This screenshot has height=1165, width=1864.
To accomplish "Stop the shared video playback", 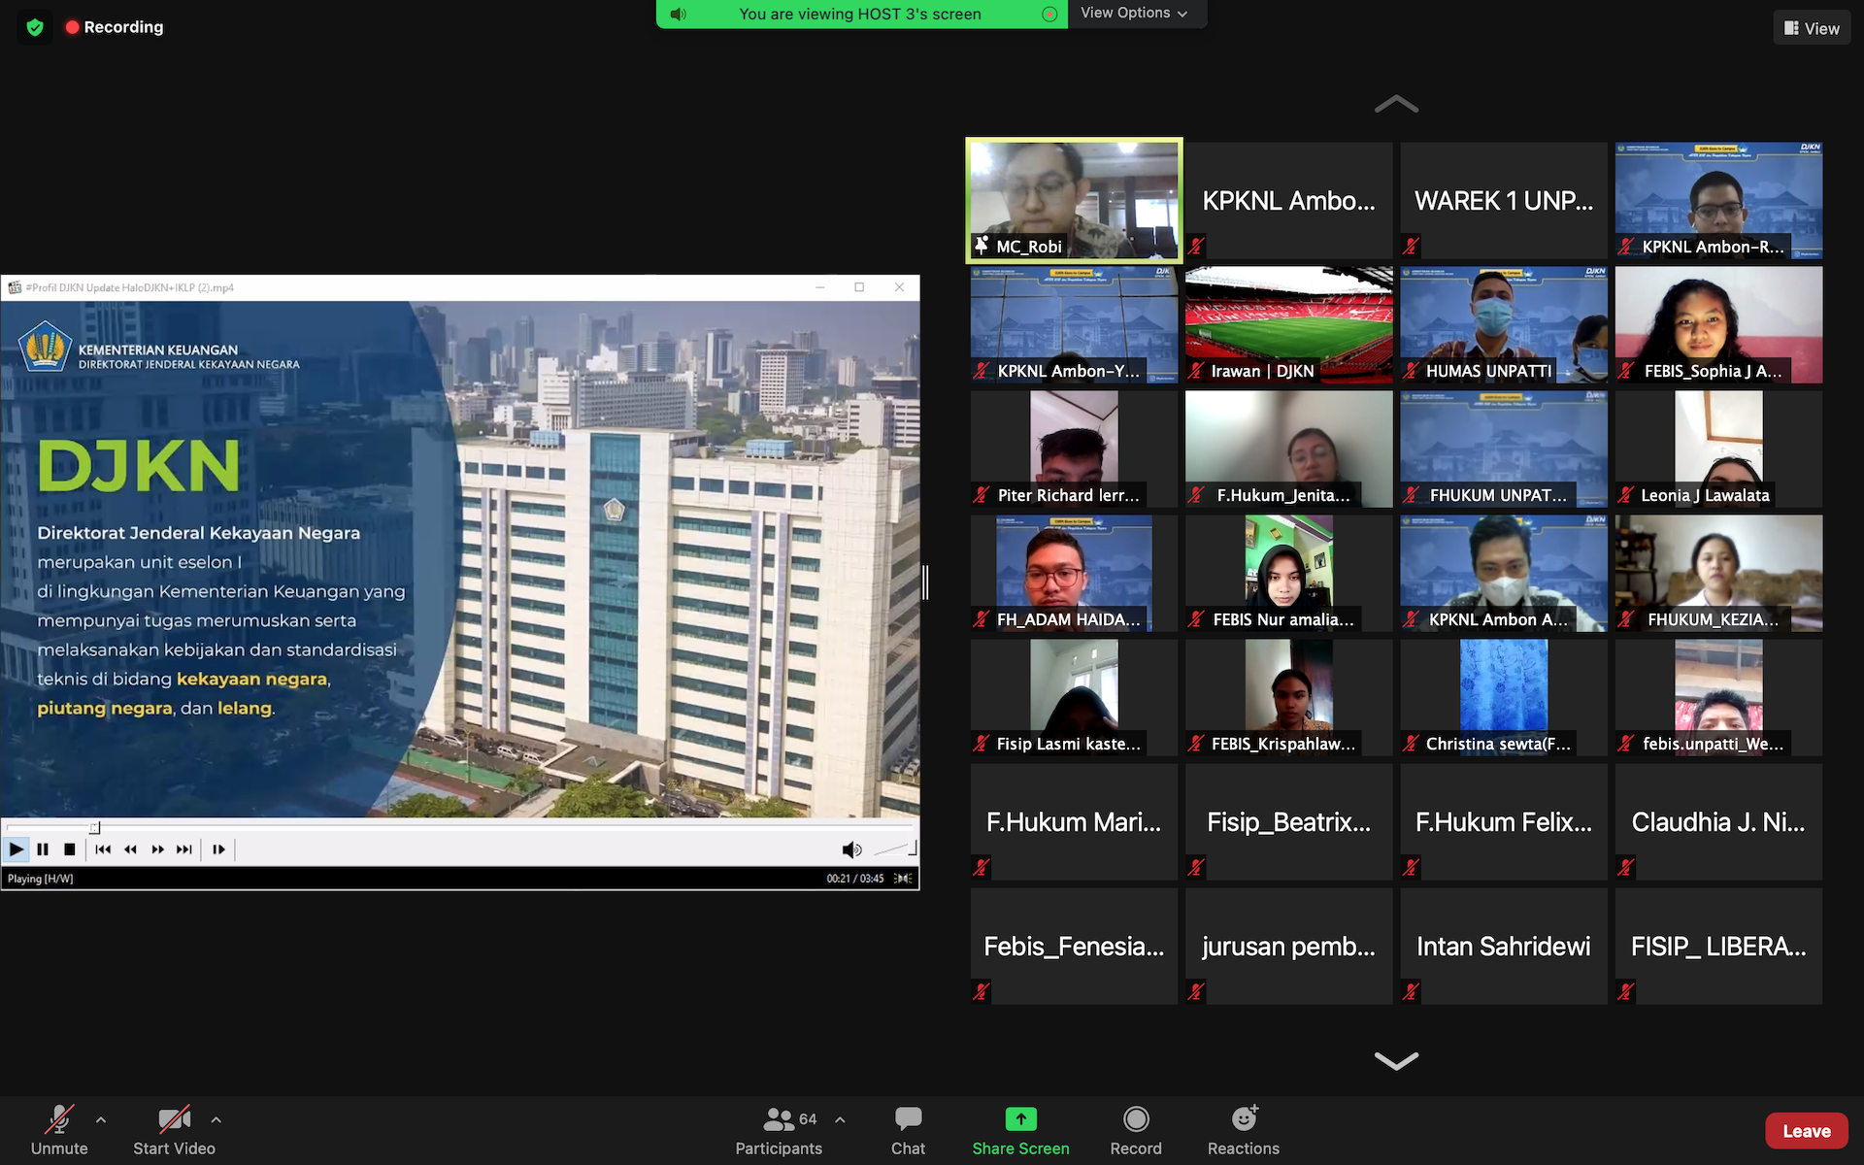I will tap(69, 849).
